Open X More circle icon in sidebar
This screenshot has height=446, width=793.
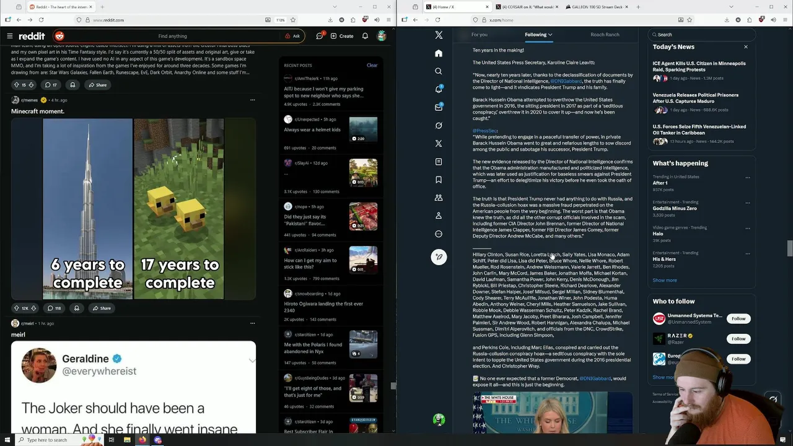439,234
